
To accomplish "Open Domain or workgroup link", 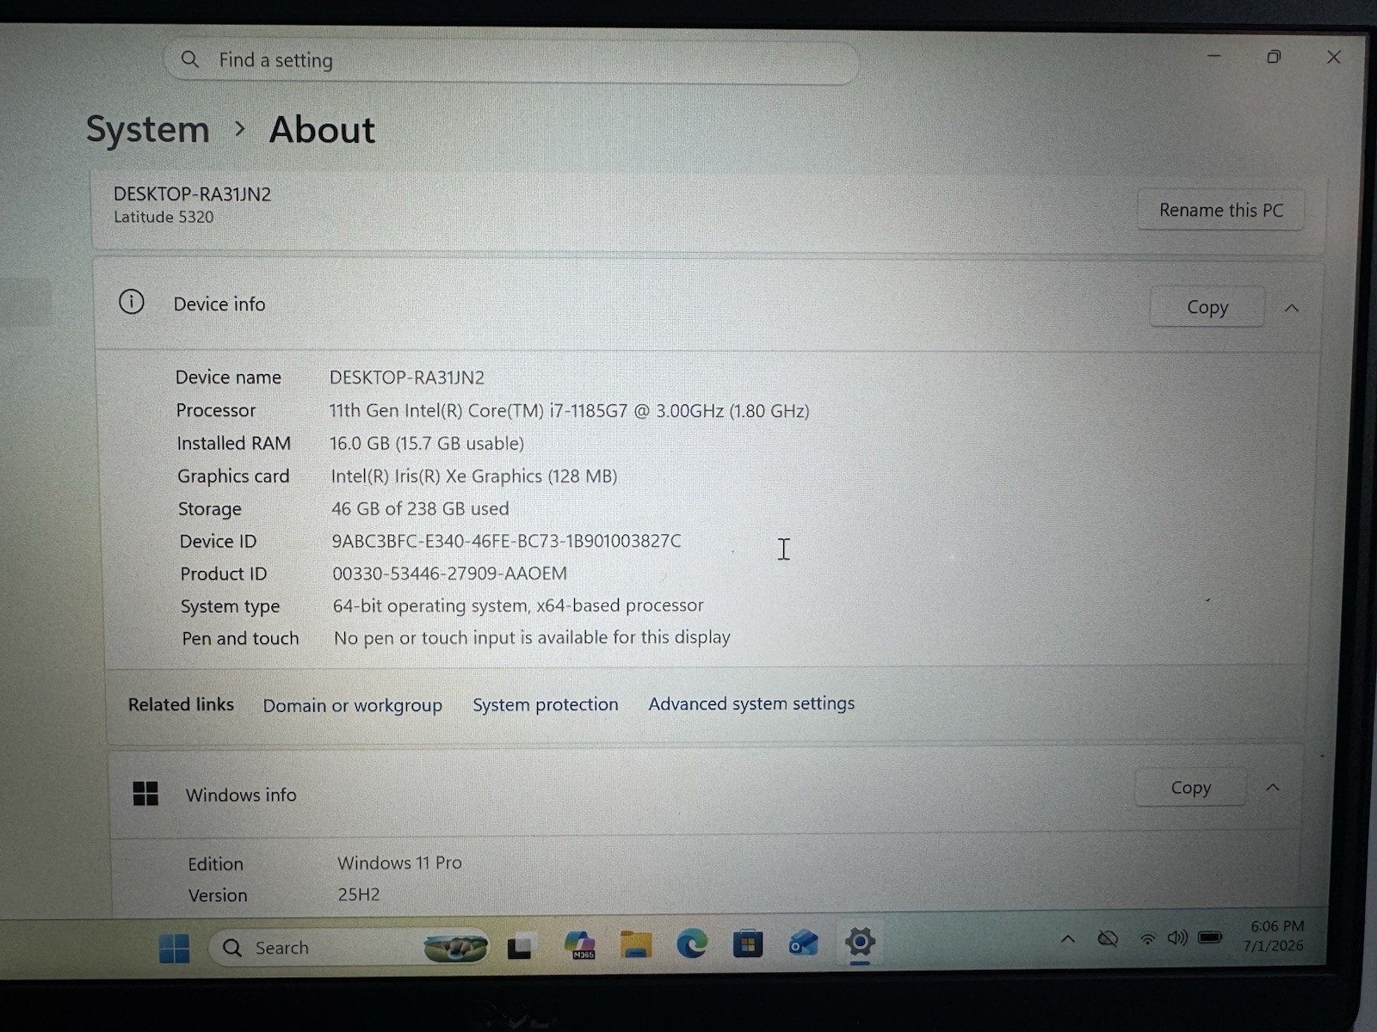I will (352, 705).
